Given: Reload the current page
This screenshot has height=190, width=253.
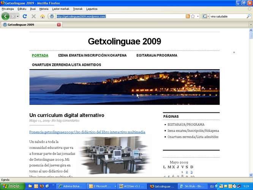Looking at the screenshot, I should (25, 16).
